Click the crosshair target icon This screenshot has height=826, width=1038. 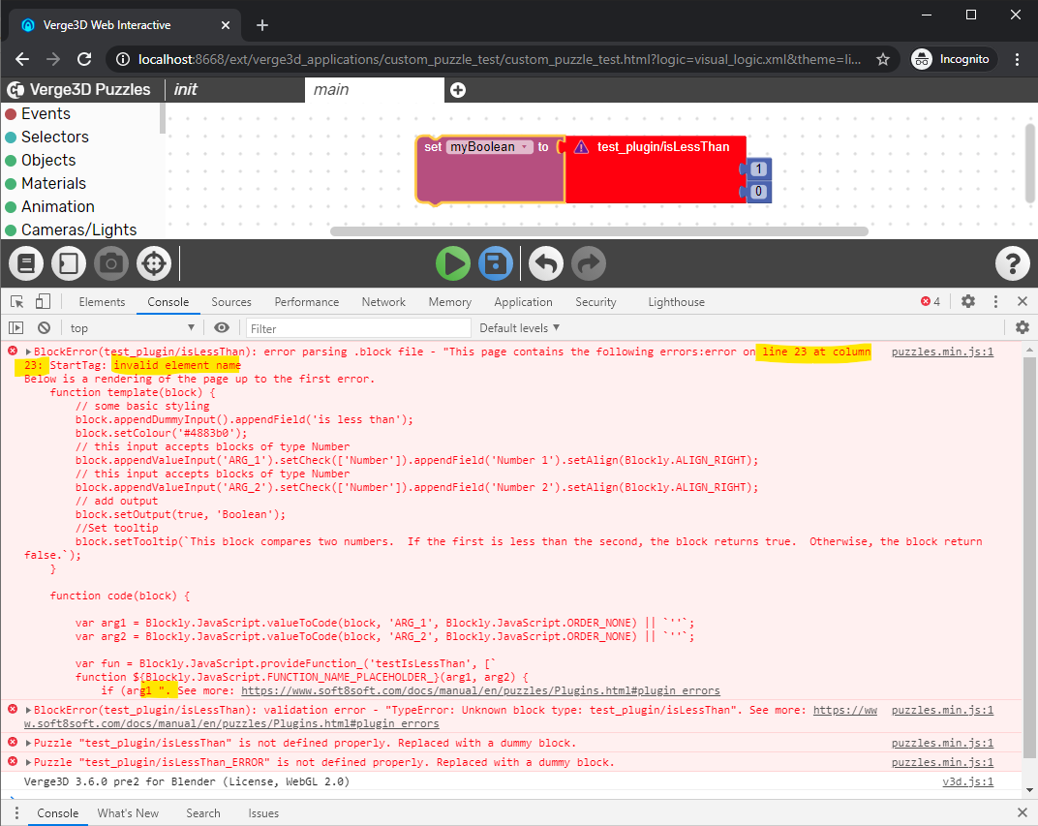(154, 263)
